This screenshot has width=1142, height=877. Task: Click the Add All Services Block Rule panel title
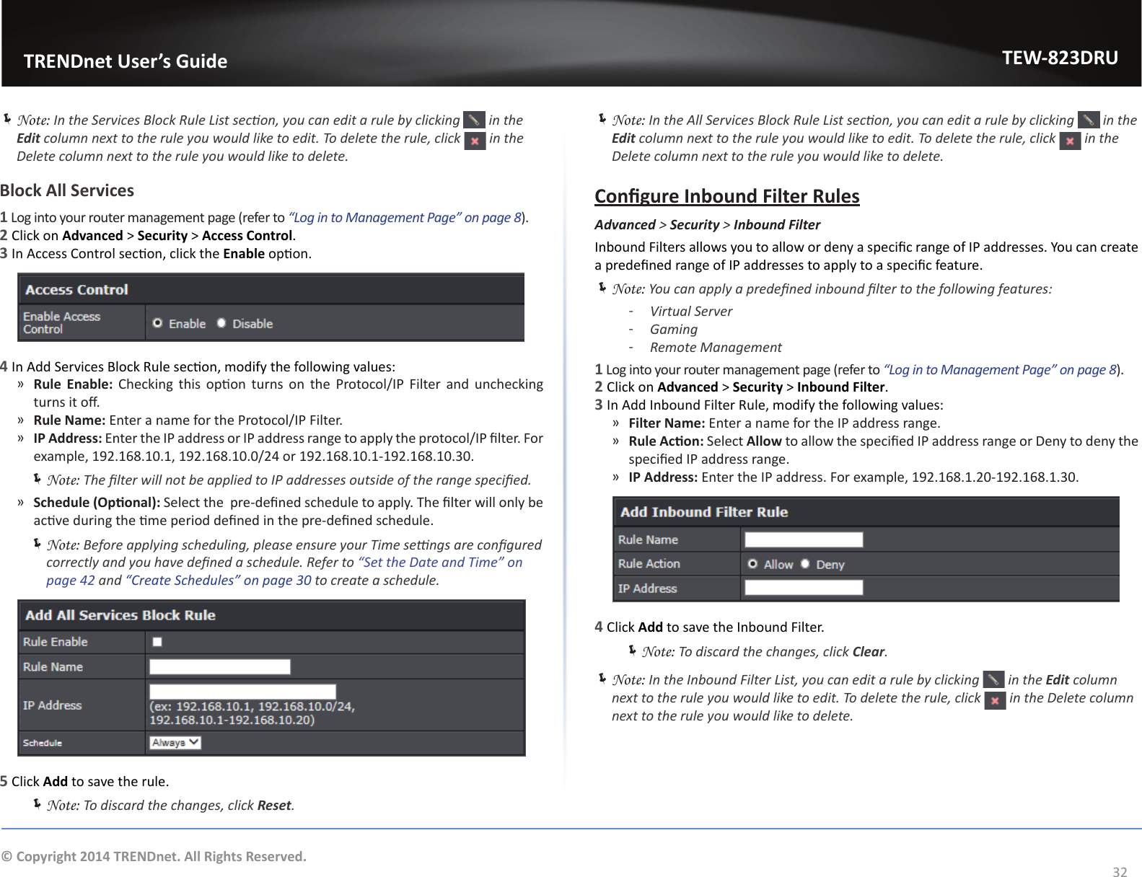point(120,615)
